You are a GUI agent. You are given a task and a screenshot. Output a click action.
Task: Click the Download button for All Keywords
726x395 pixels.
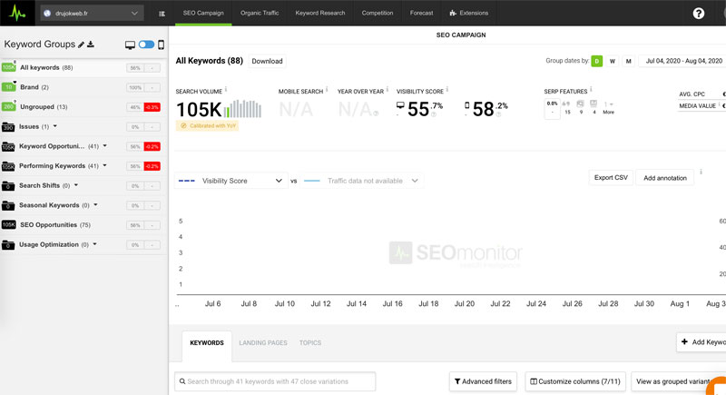tap(267, 61)
